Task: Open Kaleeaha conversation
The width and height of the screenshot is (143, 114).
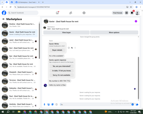Action: click(x=19, y=89)
